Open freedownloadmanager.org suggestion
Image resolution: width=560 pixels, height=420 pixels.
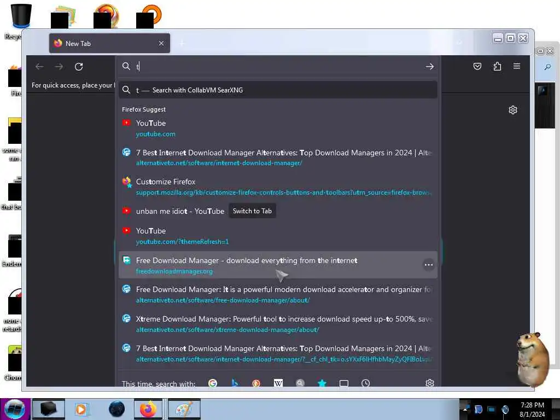click(x=278, y=265)
